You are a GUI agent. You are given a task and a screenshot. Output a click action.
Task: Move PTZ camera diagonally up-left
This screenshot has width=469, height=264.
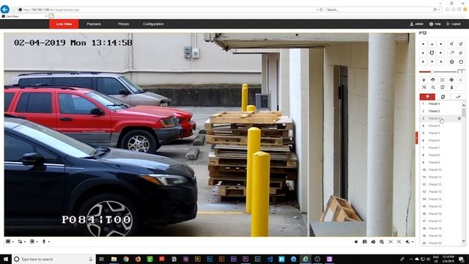coord(423,44)
